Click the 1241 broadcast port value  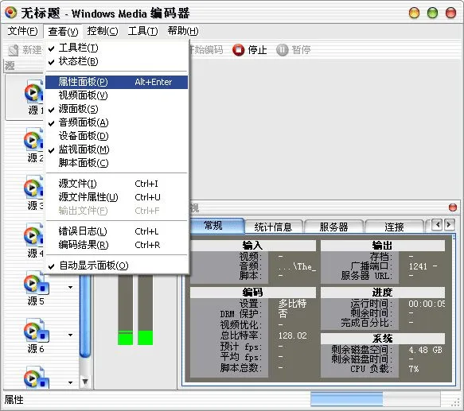pyautogui.click(x=418, y=266)
